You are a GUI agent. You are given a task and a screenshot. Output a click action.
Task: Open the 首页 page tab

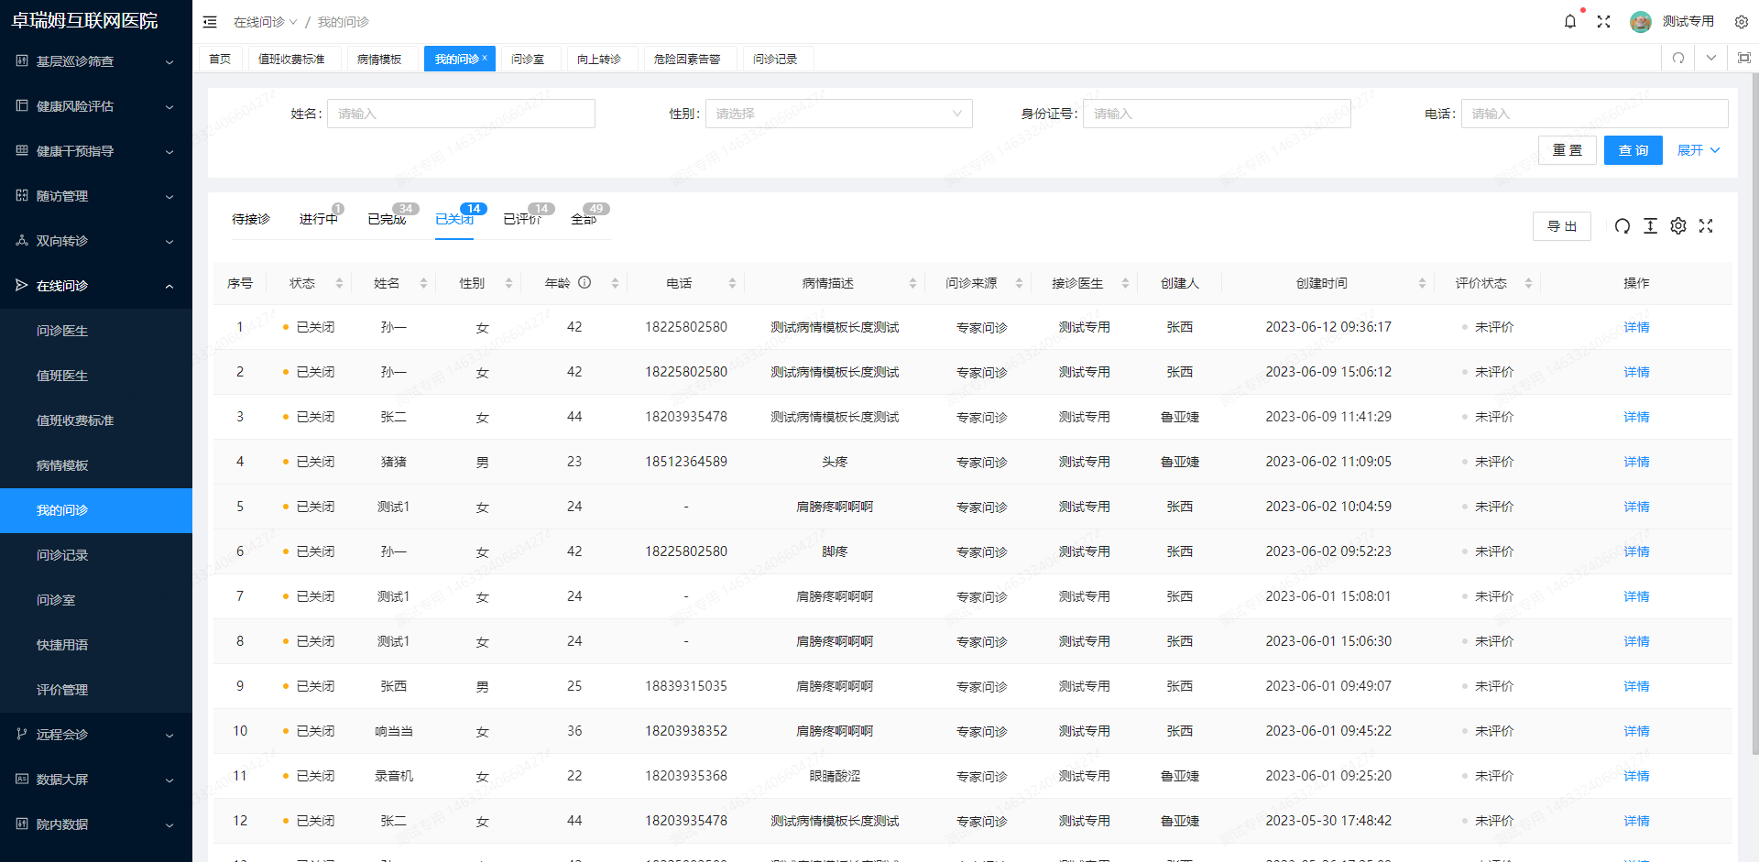tap(220, 59)
